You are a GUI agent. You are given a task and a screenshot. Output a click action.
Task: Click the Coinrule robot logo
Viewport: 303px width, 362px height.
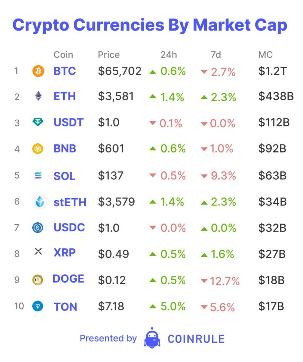152,338
